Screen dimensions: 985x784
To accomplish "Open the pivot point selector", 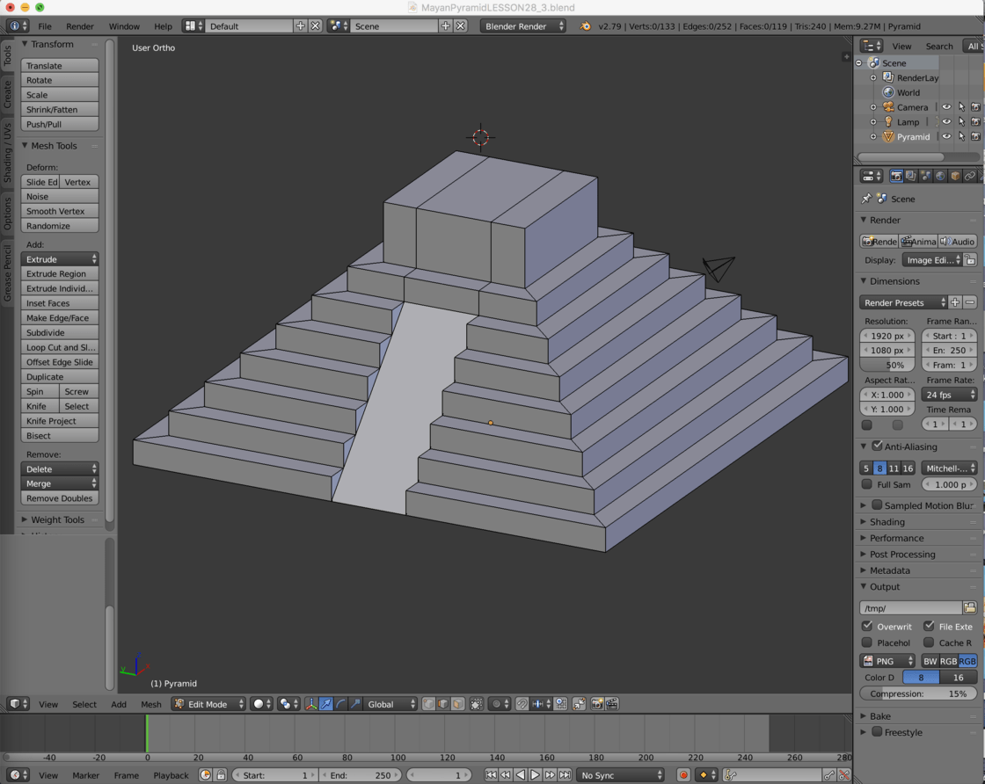I will [x=288, y=704].
